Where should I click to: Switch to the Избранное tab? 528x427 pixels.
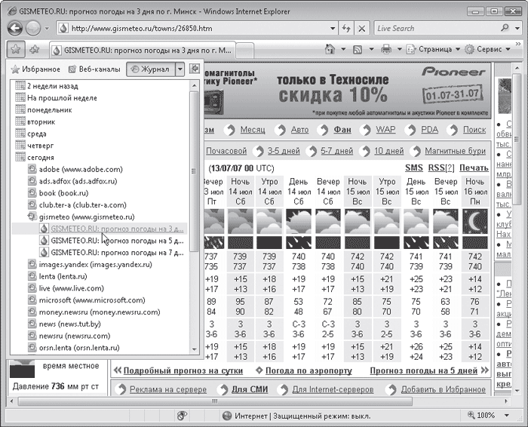coord(38,69)
